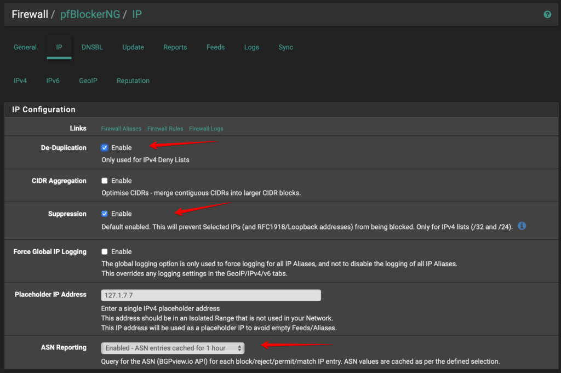Click the ASN Reporting label
Viewport: 561px width, 373px height.
pos(64,347)
